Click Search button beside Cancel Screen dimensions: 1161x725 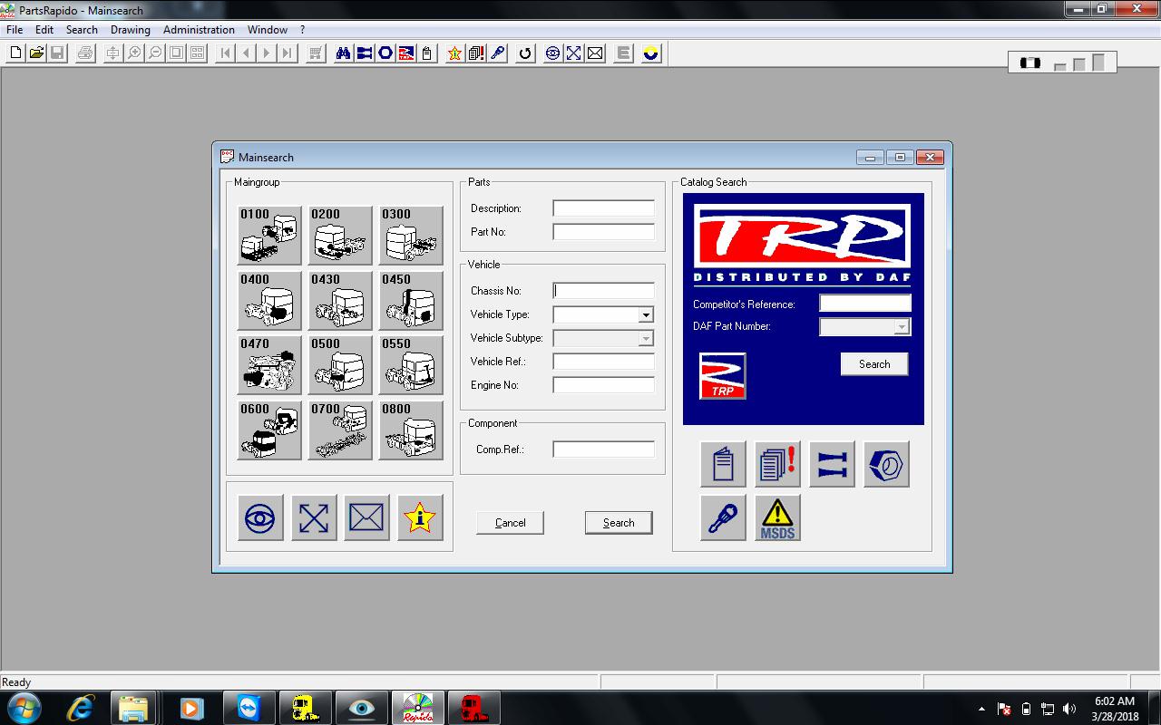pyautogui.click(x=619, y=522)
